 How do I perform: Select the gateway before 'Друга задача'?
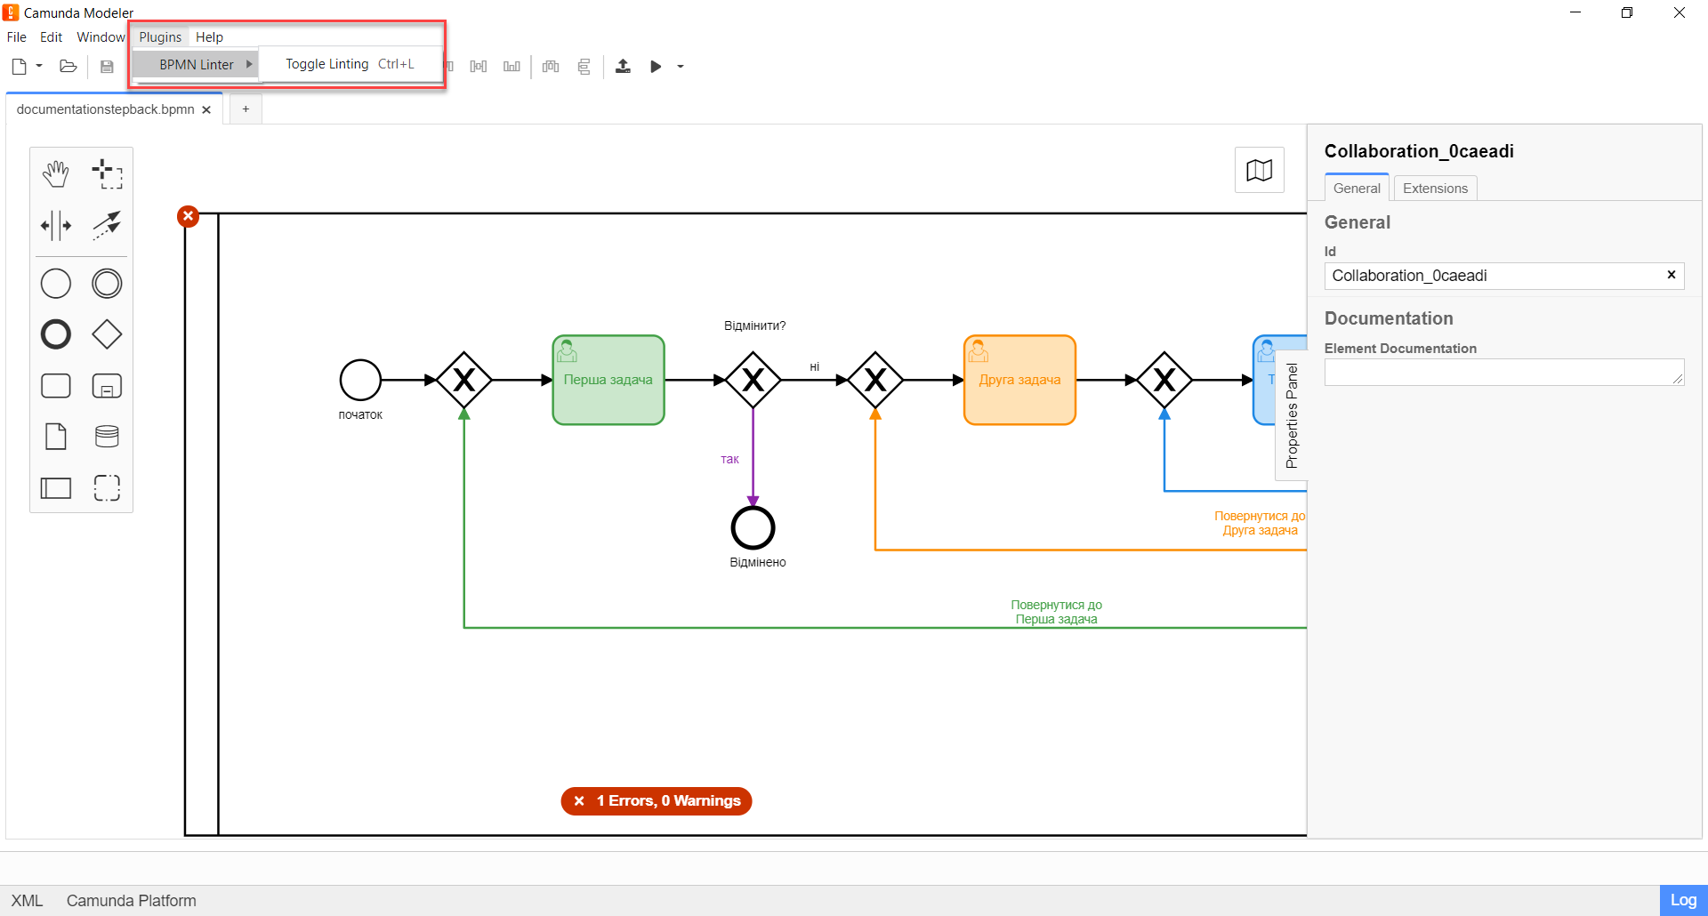coord(875,380)
